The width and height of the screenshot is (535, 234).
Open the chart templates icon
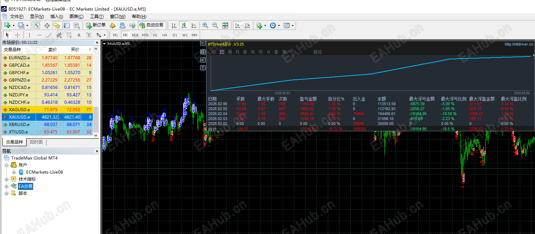point(287,25)
